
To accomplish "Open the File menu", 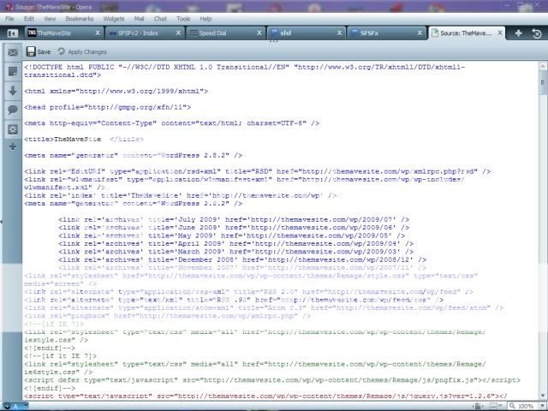I will point(9,19).
